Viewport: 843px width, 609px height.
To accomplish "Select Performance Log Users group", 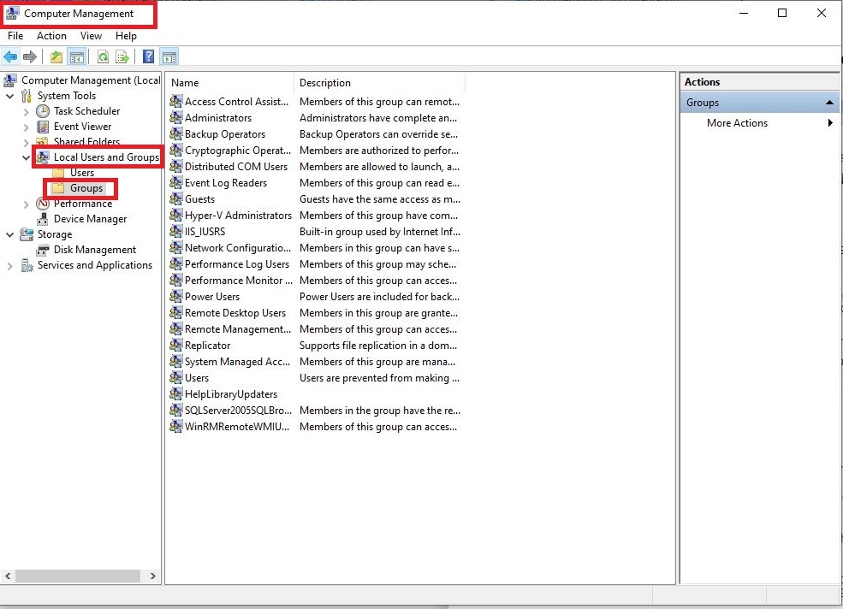I will pos(237,264).
